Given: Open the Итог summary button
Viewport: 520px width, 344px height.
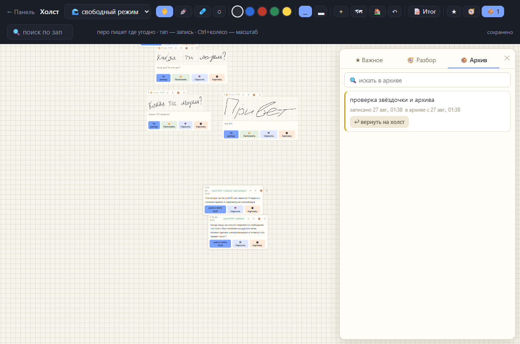Looking at the screenshot, I should click(x=424, y=11).
